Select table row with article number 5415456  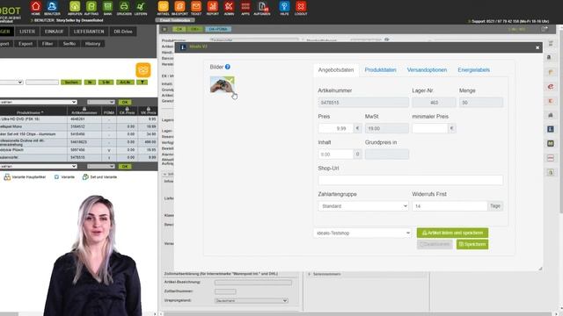tap(78, 134)
